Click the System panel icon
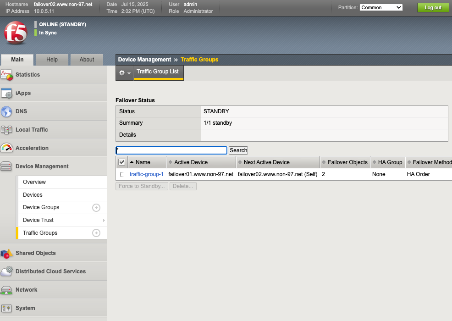The width and height of the screenshot is (452, 321). tap(6, 308)
